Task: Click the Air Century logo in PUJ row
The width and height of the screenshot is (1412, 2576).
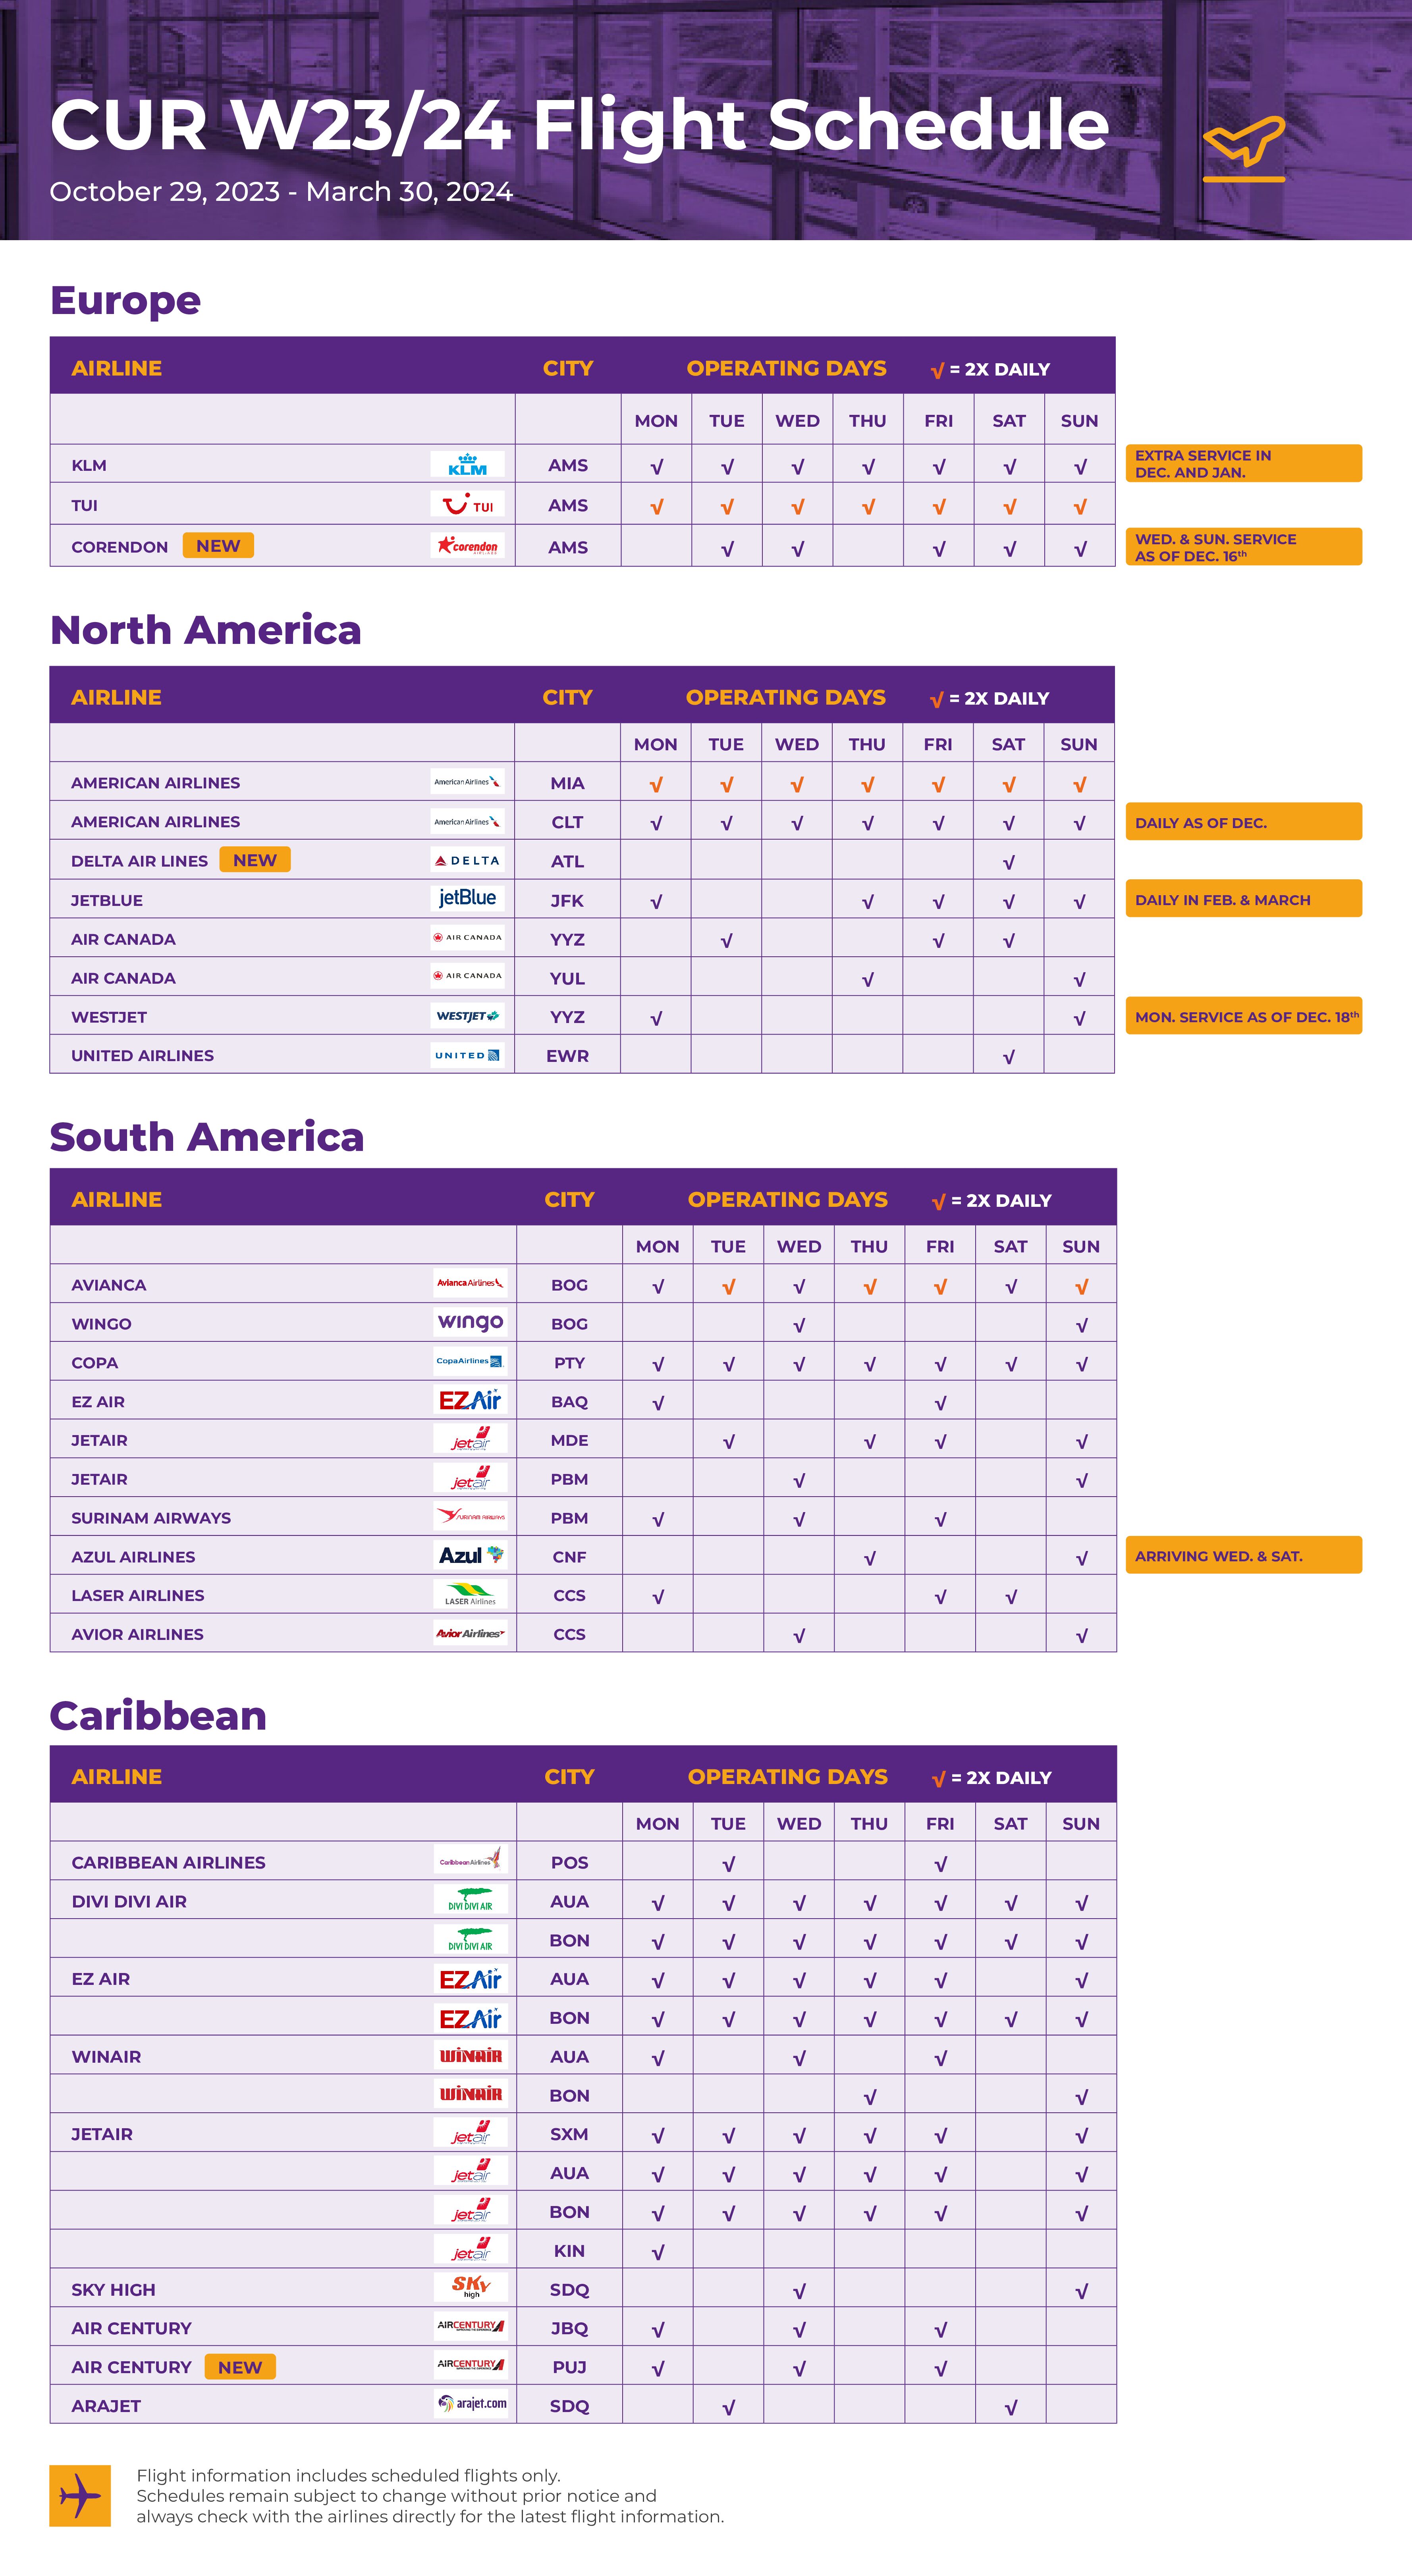Action: click(x=470, y=2365)
